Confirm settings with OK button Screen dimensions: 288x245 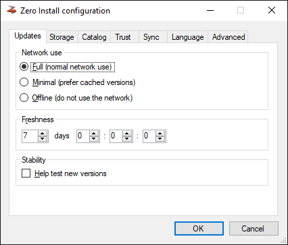199,229
